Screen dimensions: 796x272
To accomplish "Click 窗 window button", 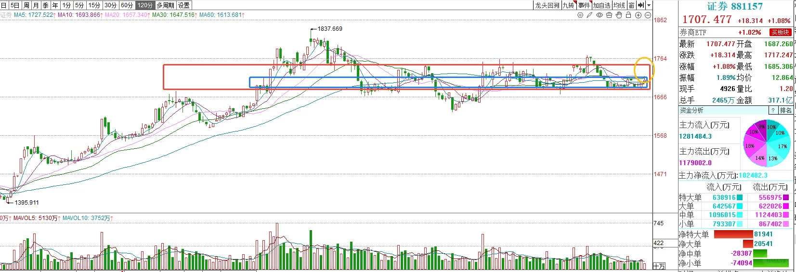I will 631,5.
